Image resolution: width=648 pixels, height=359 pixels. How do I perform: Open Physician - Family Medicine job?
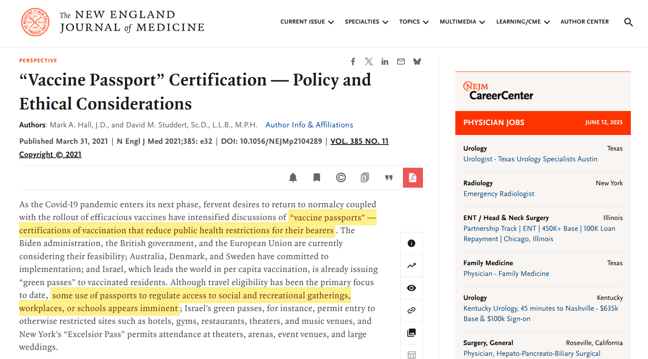coord(506,274)
